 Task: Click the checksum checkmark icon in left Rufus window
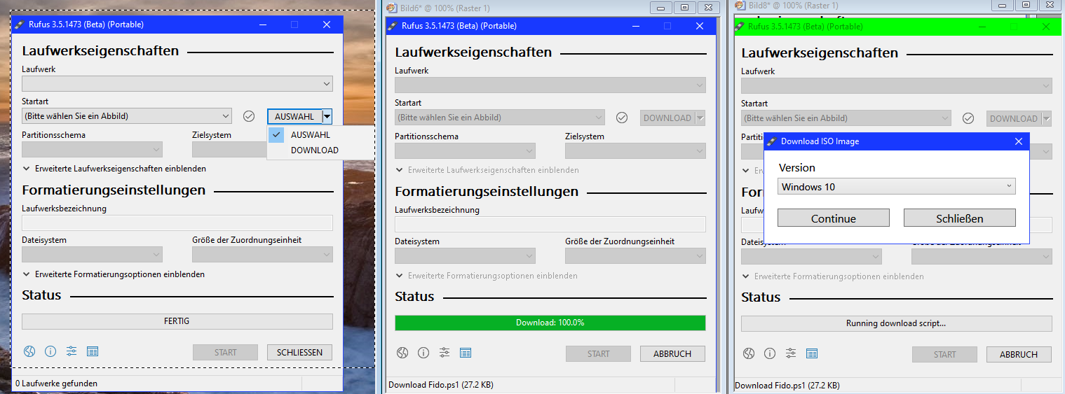pyautogui.click(x=249, y=115)
